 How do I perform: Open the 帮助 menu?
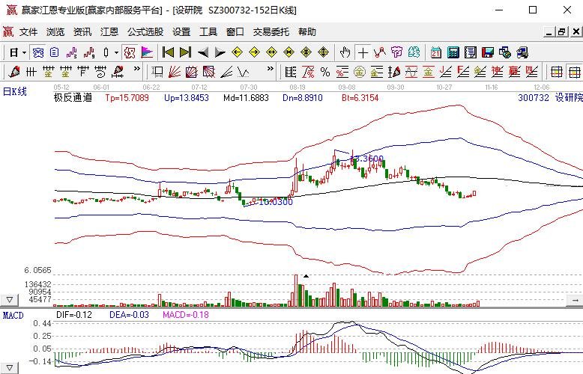[x=307, y=32]
